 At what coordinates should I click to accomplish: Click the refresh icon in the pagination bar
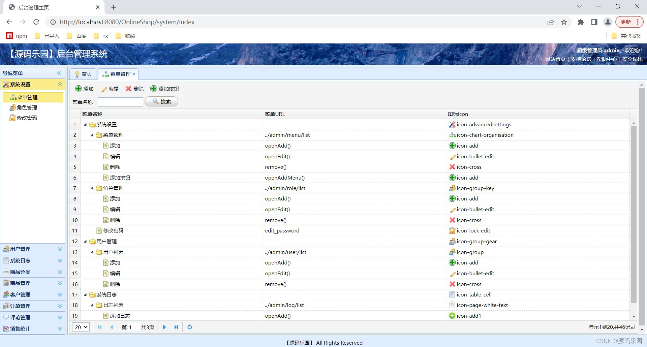189,327
